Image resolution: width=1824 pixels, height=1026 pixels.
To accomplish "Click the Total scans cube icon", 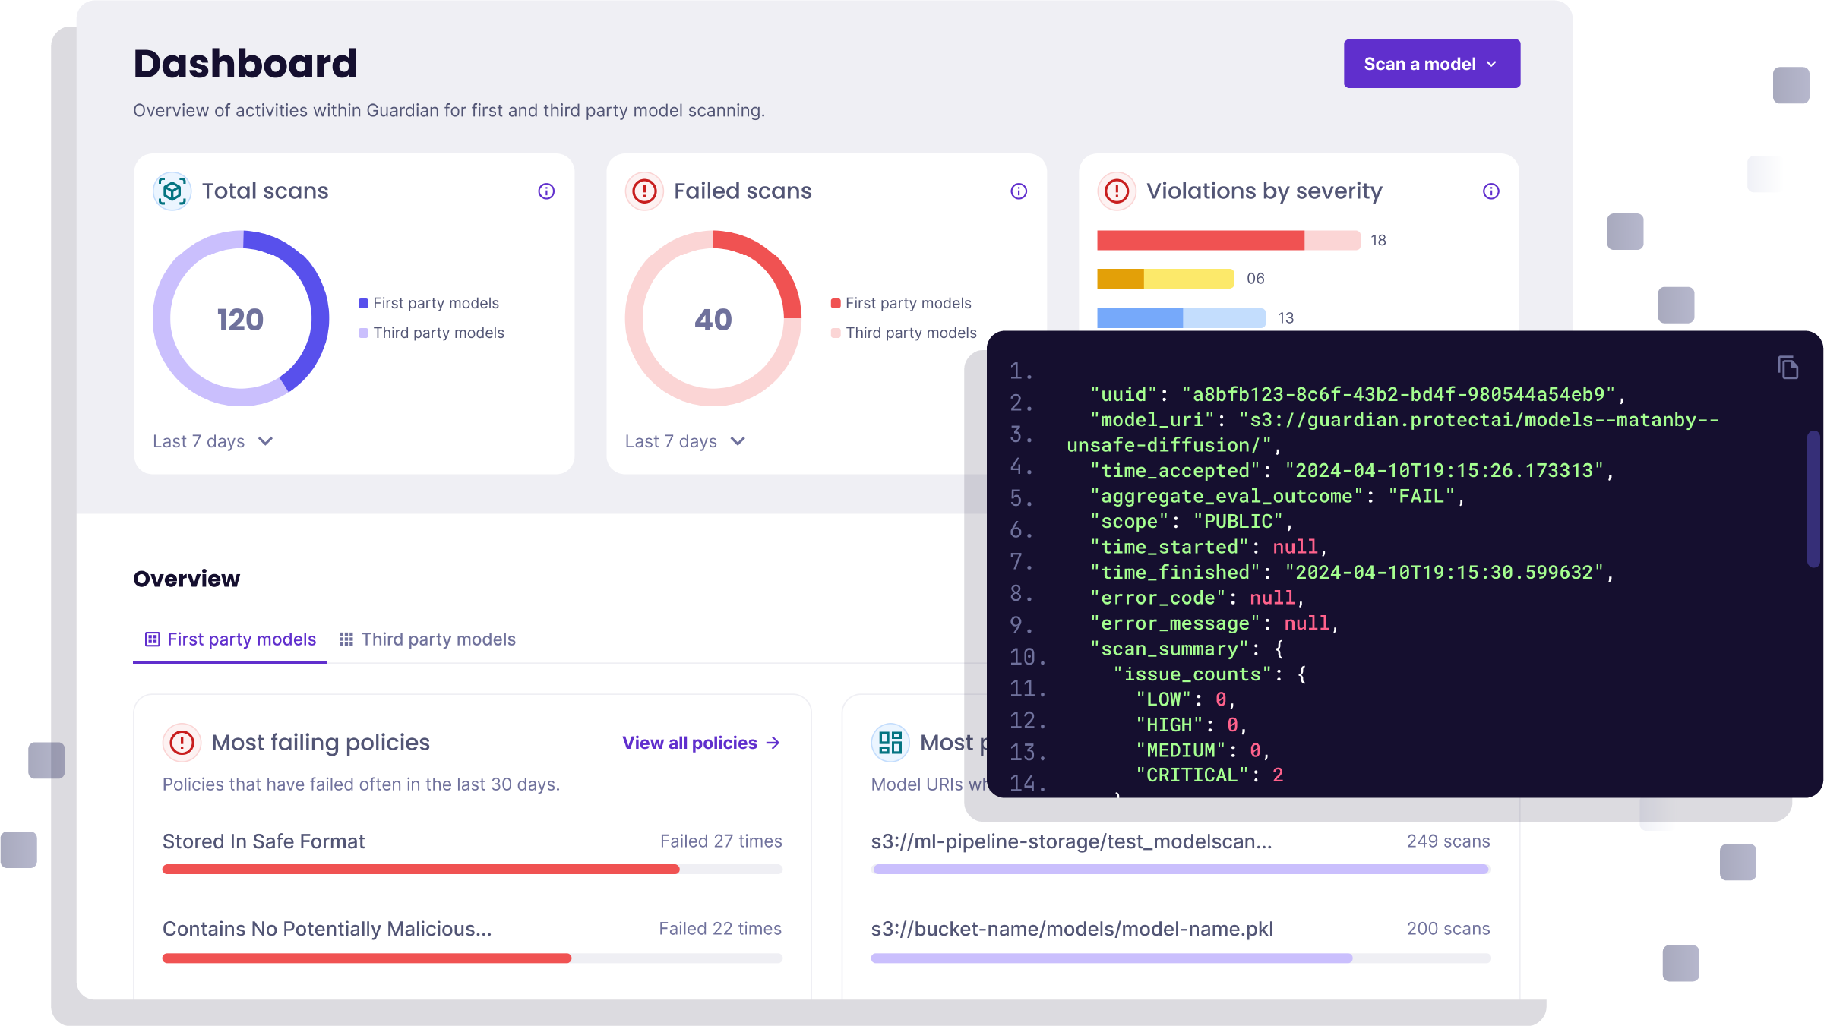I will point(172,191).
